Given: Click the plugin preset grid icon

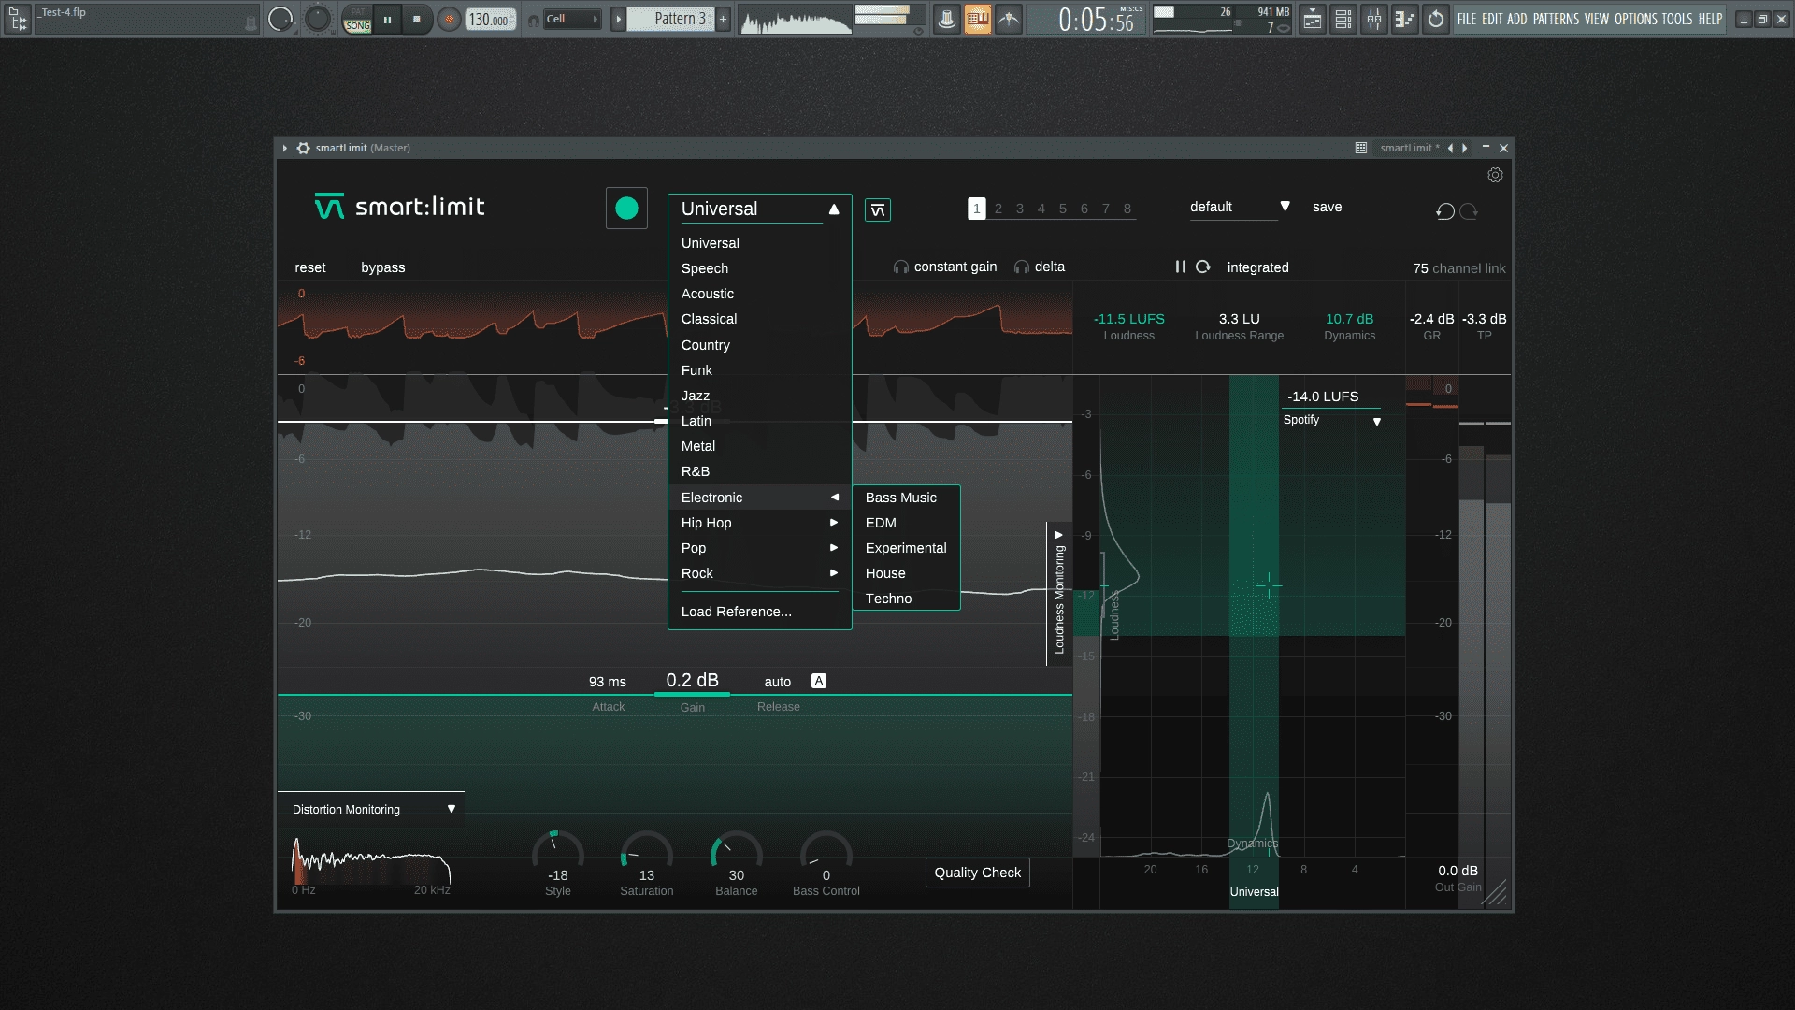Looking at the screenshot, I should [1361, 148].
